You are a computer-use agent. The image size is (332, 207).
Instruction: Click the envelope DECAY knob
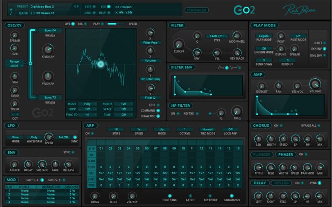[x=28, y=164]
